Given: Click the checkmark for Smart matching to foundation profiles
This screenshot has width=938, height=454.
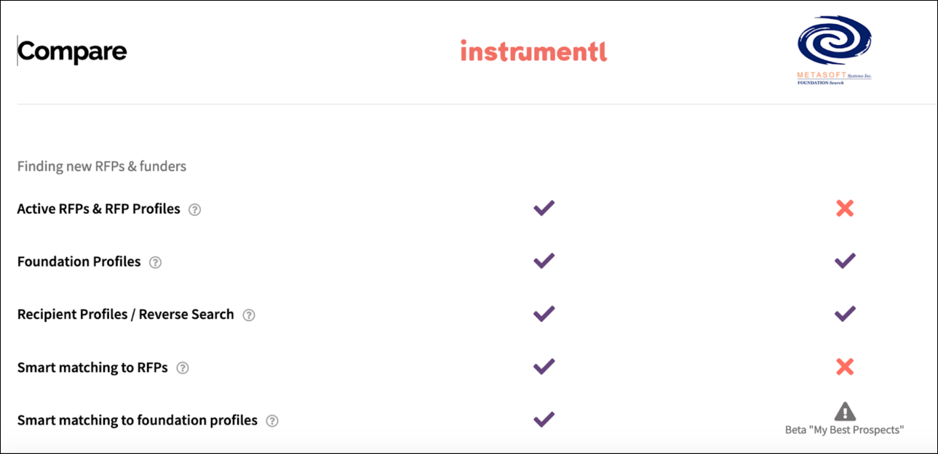Looking at the screenshot, I should tap(543, 419).
